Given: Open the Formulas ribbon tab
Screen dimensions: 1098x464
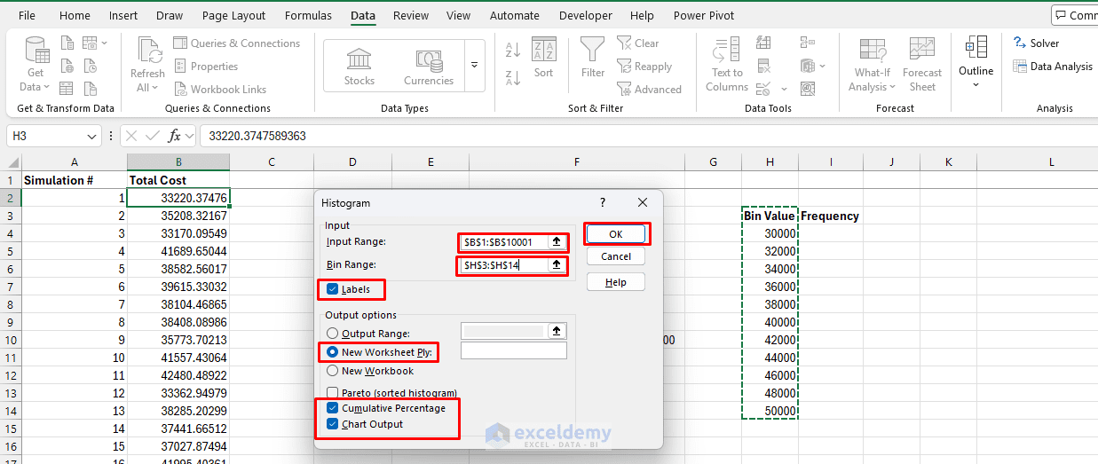Looking at the screenshot, I should point(308,15).
